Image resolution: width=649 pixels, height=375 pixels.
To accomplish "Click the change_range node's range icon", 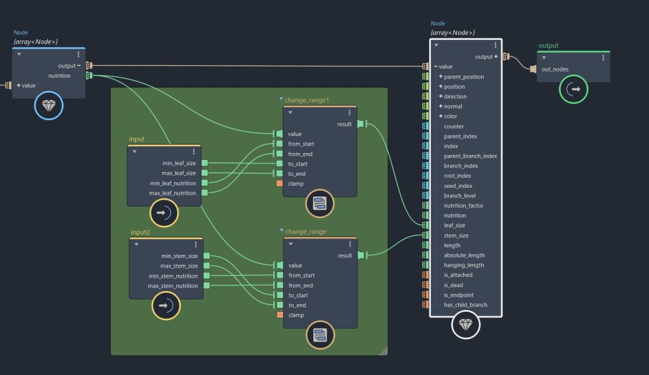I will pos(320,335).
